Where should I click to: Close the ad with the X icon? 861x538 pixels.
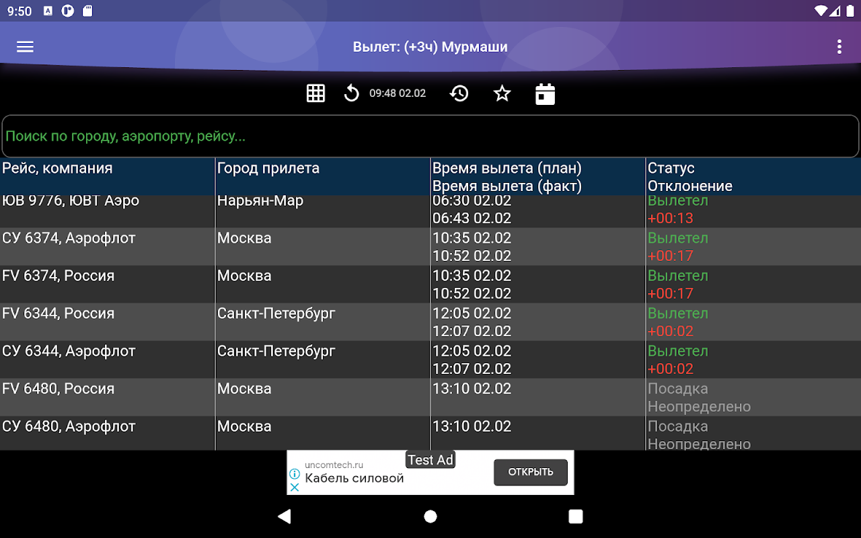(x=295, y=487)
